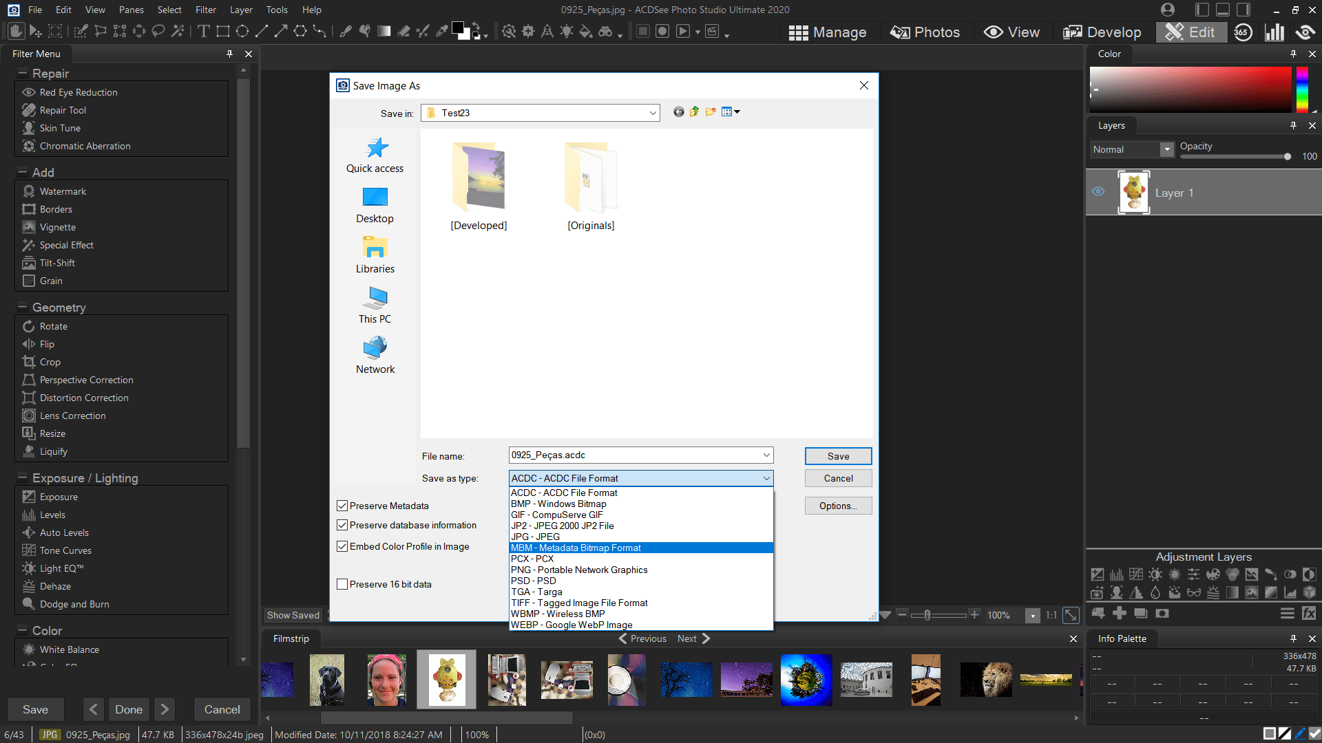Click the Options button in dialog
The height and width of the screenshot is (743, 1322).
pos(838,506)
